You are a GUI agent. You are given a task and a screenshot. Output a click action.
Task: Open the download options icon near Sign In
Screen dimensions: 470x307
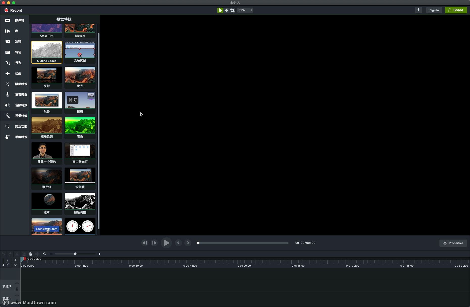[419, 10]
